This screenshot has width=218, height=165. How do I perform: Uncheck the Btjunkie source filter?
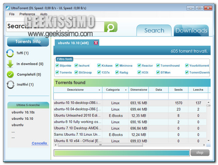click(x=57, y=65)
